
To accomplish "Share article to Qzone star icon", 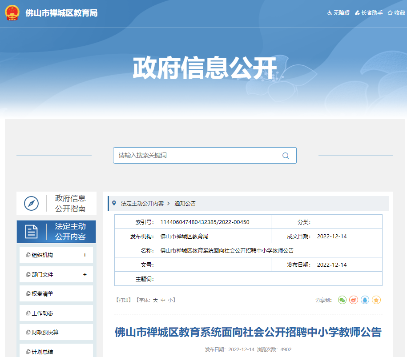I will [x=376, y=300].
